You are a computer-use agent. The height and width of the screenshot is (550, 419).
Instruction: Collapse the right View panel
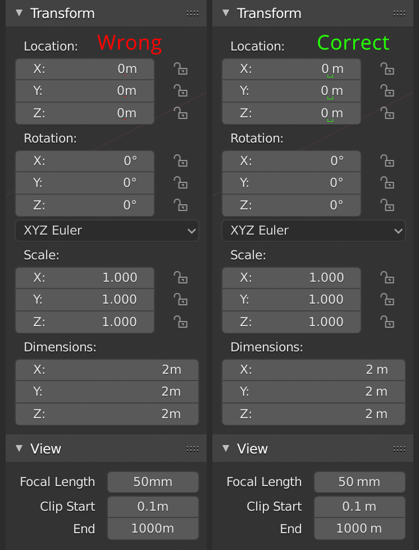226,448
